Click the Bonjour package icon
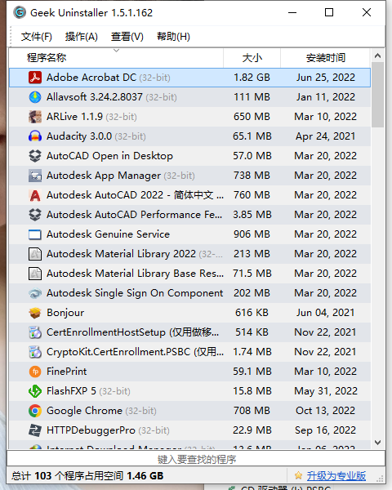This screenshot has width=392, height=490. 35,313
